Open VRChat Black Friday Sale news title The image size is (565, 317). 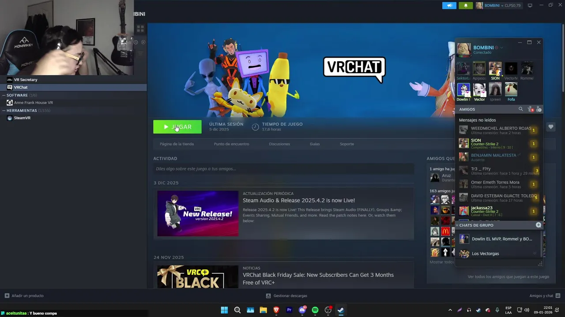coord(318,279)
